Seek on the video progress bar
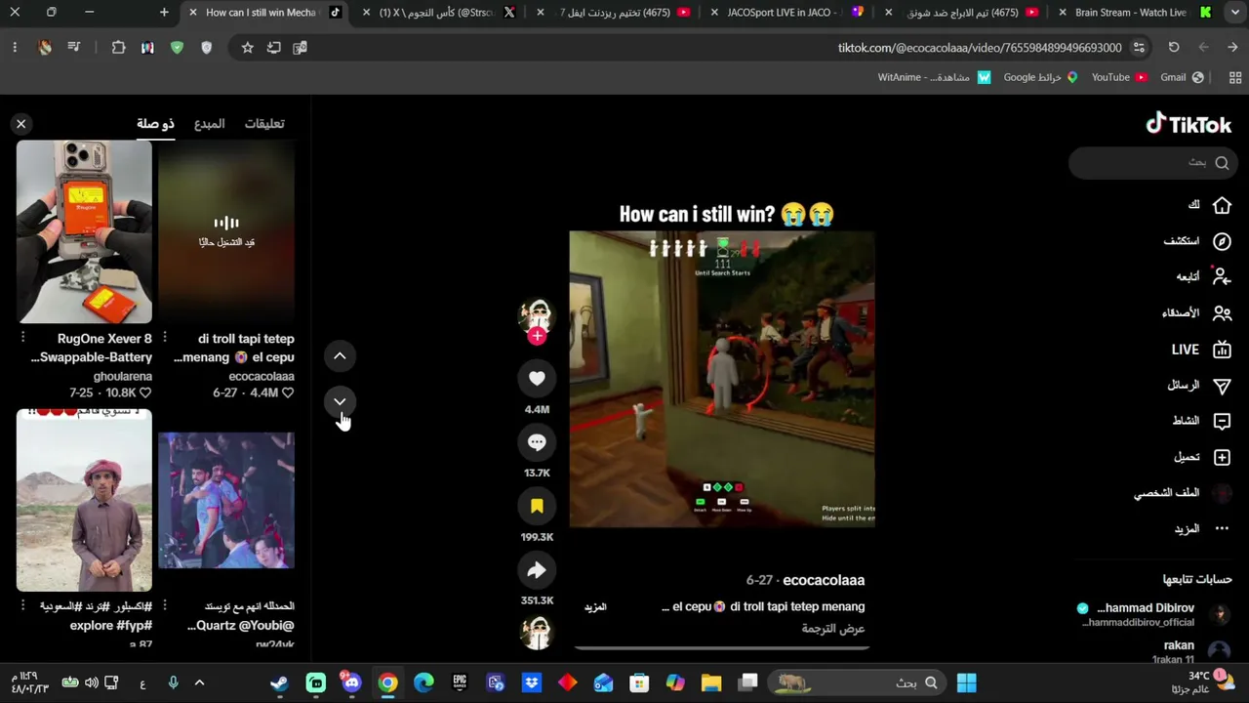 (x=721, y=647)
